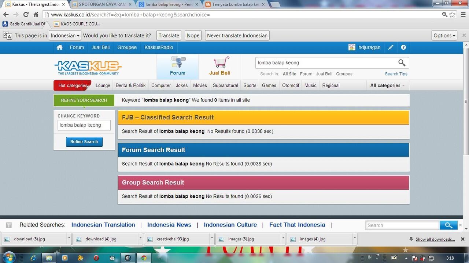Open KaskusRadio menu item
Image resolution: width=469 pixels, height=263 pixels.
coord(159,47)
